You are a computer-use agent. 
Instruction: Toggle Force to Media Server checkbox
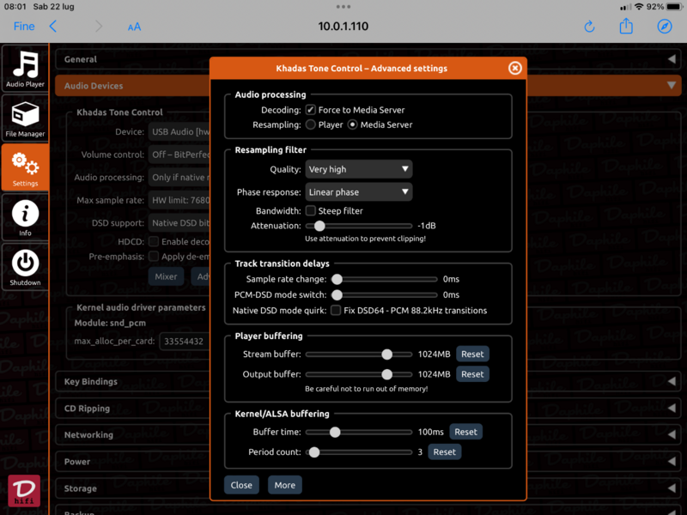(311, 110)
